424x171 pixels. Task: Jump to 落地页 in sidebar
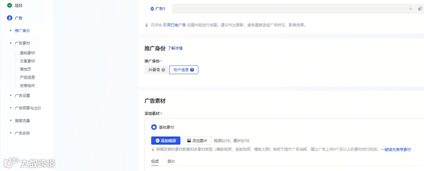26,69
